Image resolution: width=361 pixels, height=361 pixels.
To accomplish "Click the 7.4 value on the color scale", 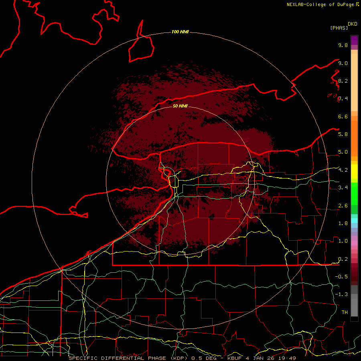I will [x=343, y=99].
